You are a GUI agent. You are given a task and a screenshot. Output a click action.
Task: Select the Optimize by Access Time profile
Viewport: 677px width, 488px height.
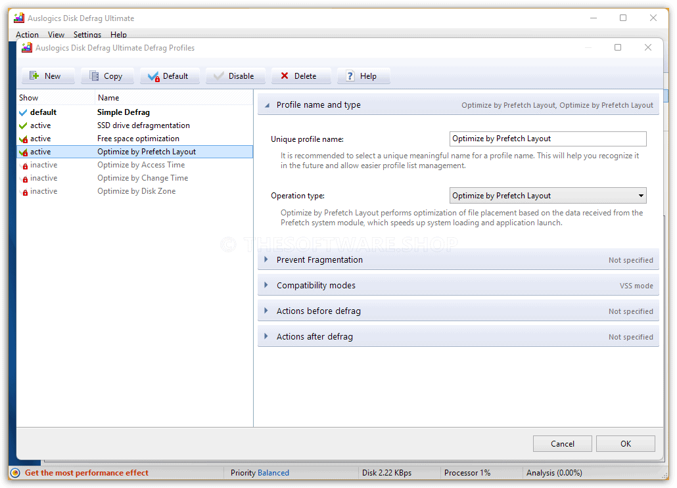pyautogui.click(x=135, y=165)
